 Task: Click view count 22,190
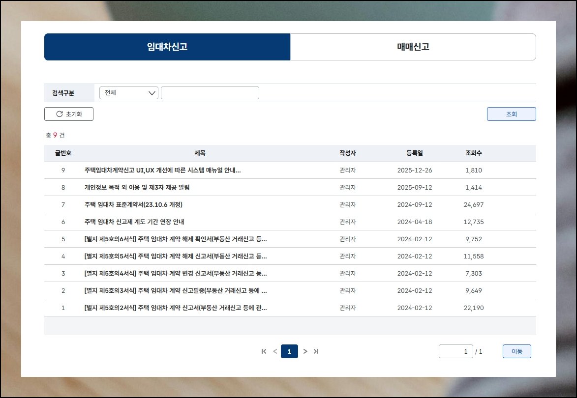click(x=474, y=308)
